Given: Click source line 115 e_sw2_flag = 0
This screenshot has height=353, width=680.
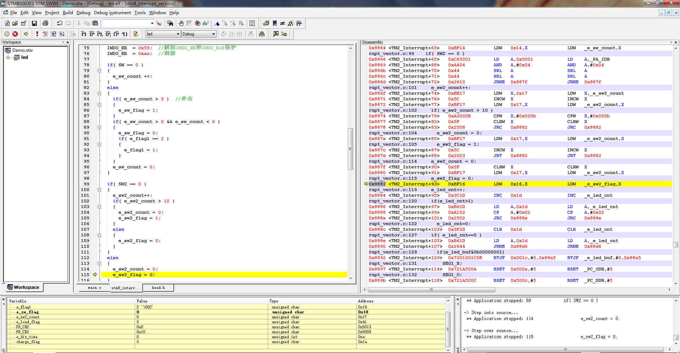Looking at the screenshot, I should pos(224,275).
